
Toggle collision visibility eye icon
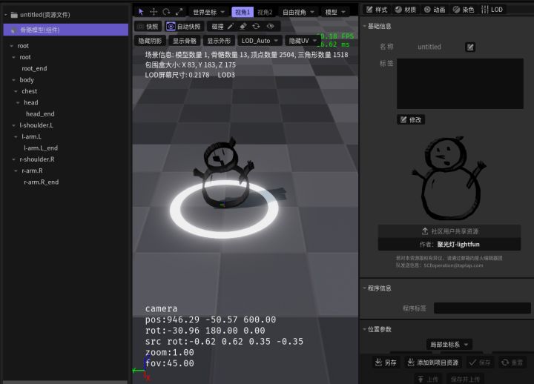(x=270, y=26)
